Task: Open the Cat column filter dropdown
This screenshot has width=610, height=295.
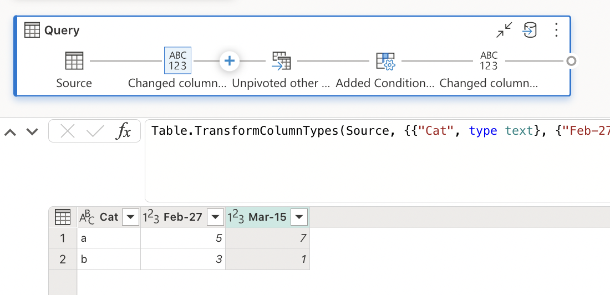Action: [x=130, y=217]
